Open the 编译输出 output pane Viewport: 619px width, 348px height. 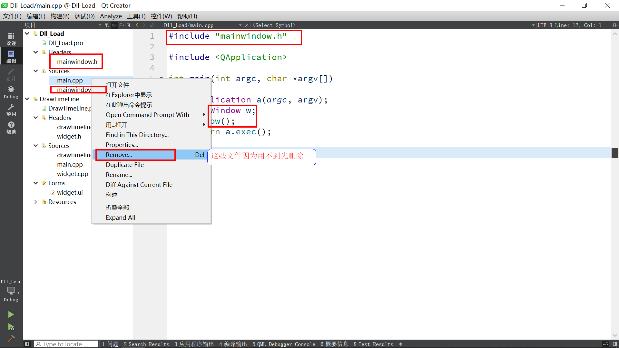click(233, 344)
